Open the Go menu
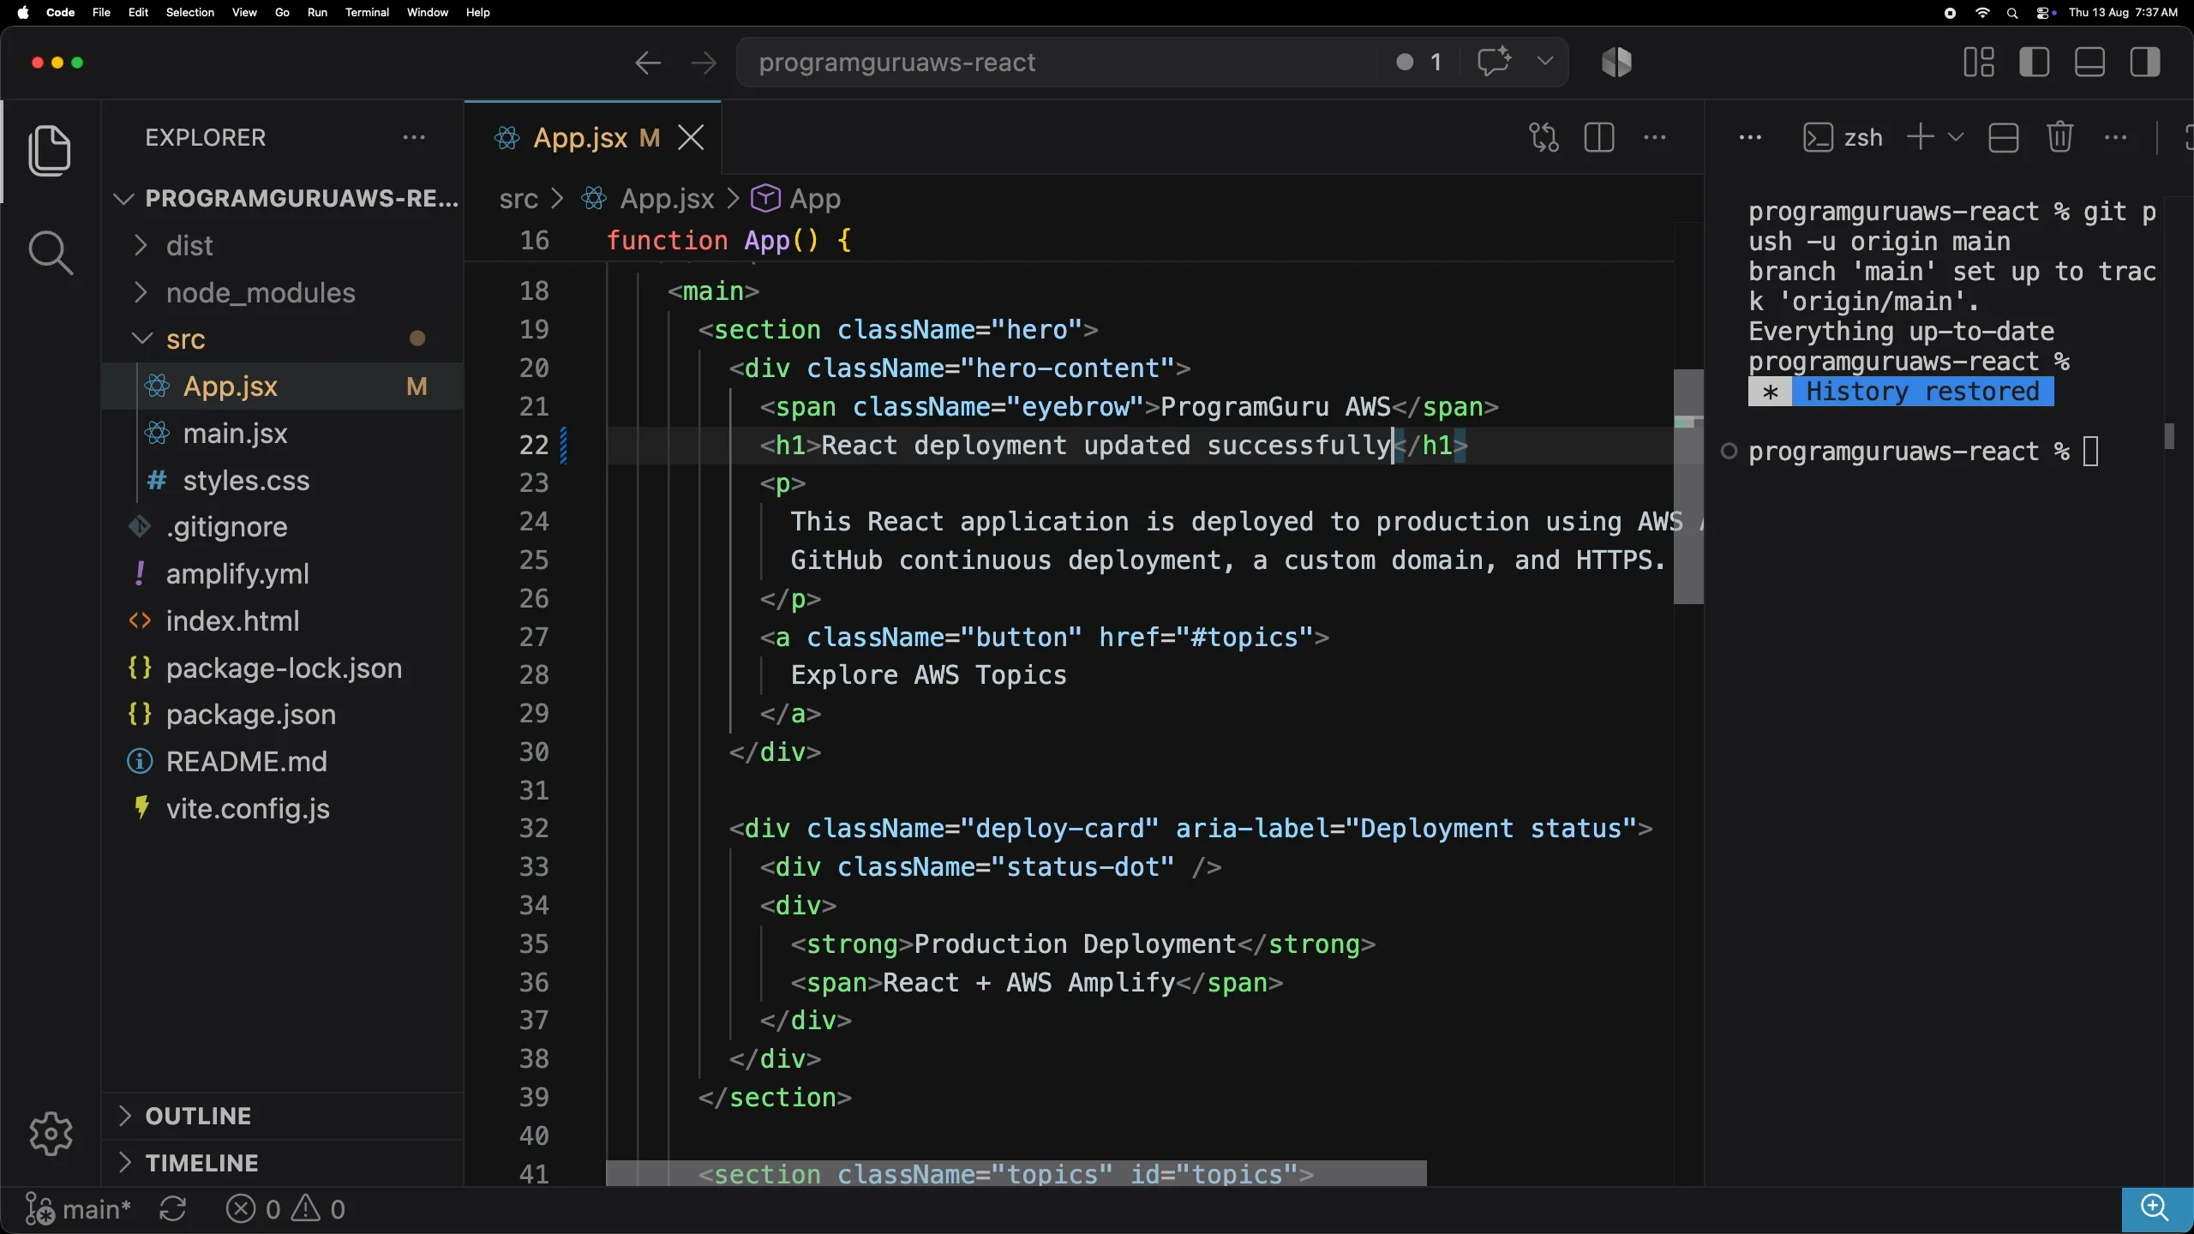Screen dimensions: 2194x1234 (x=282, y=12)
